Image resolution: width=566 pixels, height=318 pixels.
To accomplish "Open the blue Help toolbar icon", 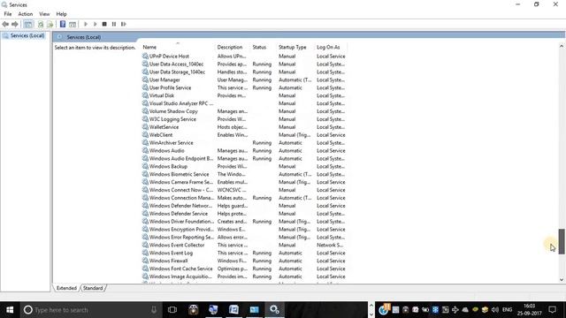I will [63, 24].
